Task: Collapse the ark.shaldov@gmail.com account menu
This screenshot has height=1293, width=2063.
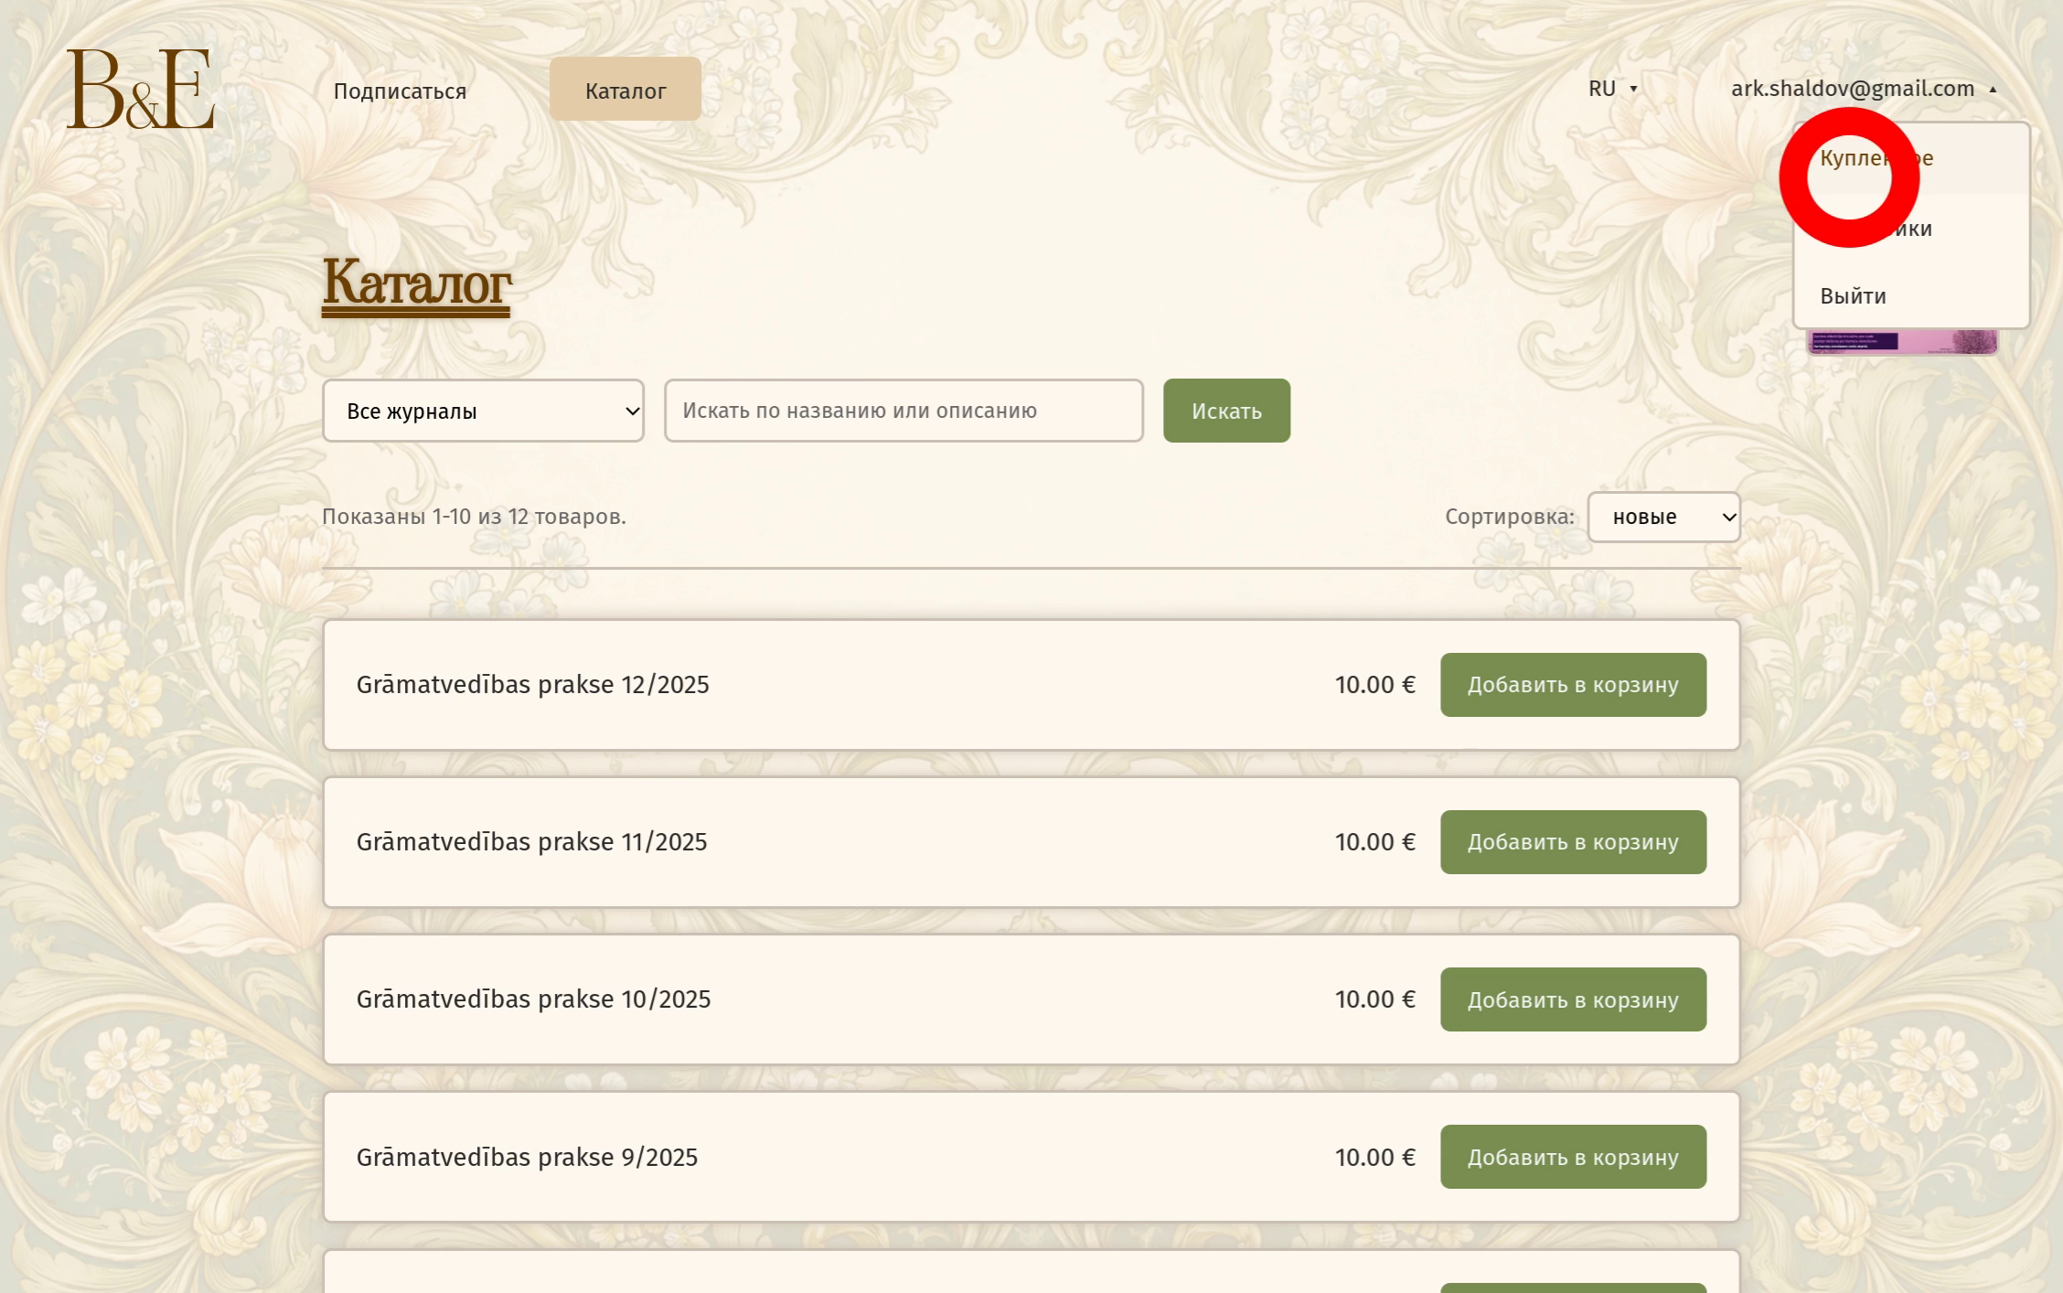Action: point(1863,89)
